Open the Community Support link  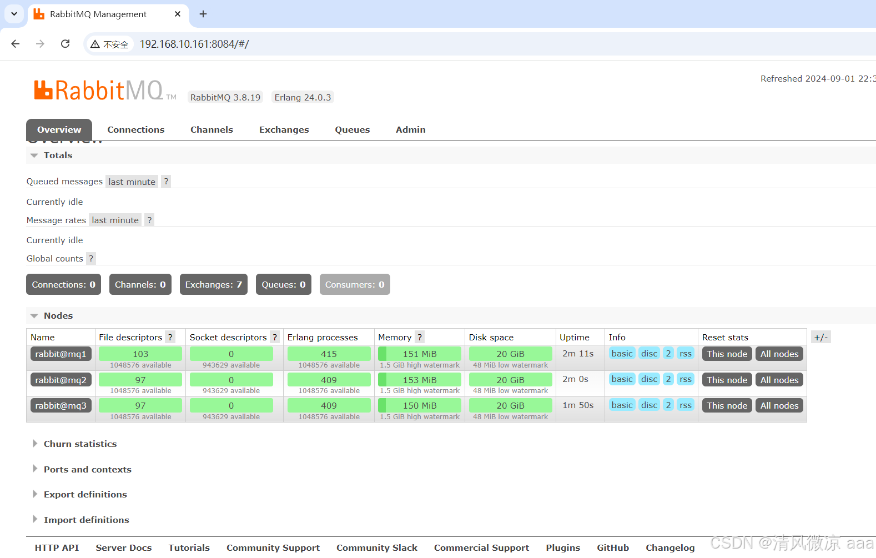(x=273, y=548)
